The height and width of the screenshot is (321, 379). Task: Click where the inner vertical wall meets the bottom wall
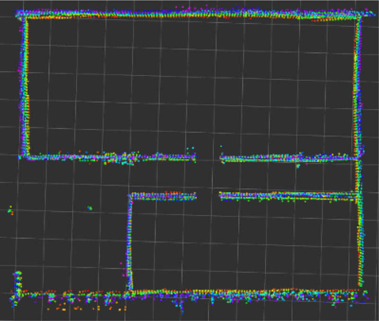129,290
